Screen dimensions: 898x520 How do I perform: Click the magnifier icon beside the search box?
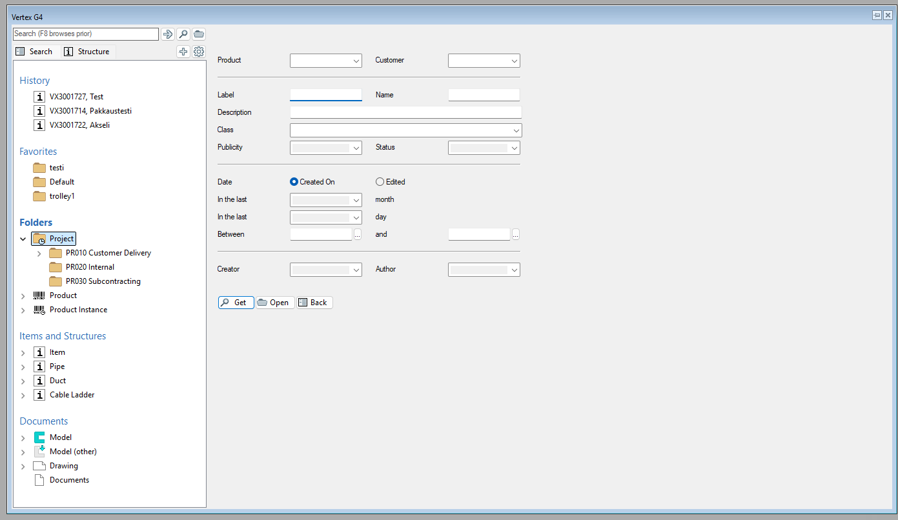coord(183,34)
